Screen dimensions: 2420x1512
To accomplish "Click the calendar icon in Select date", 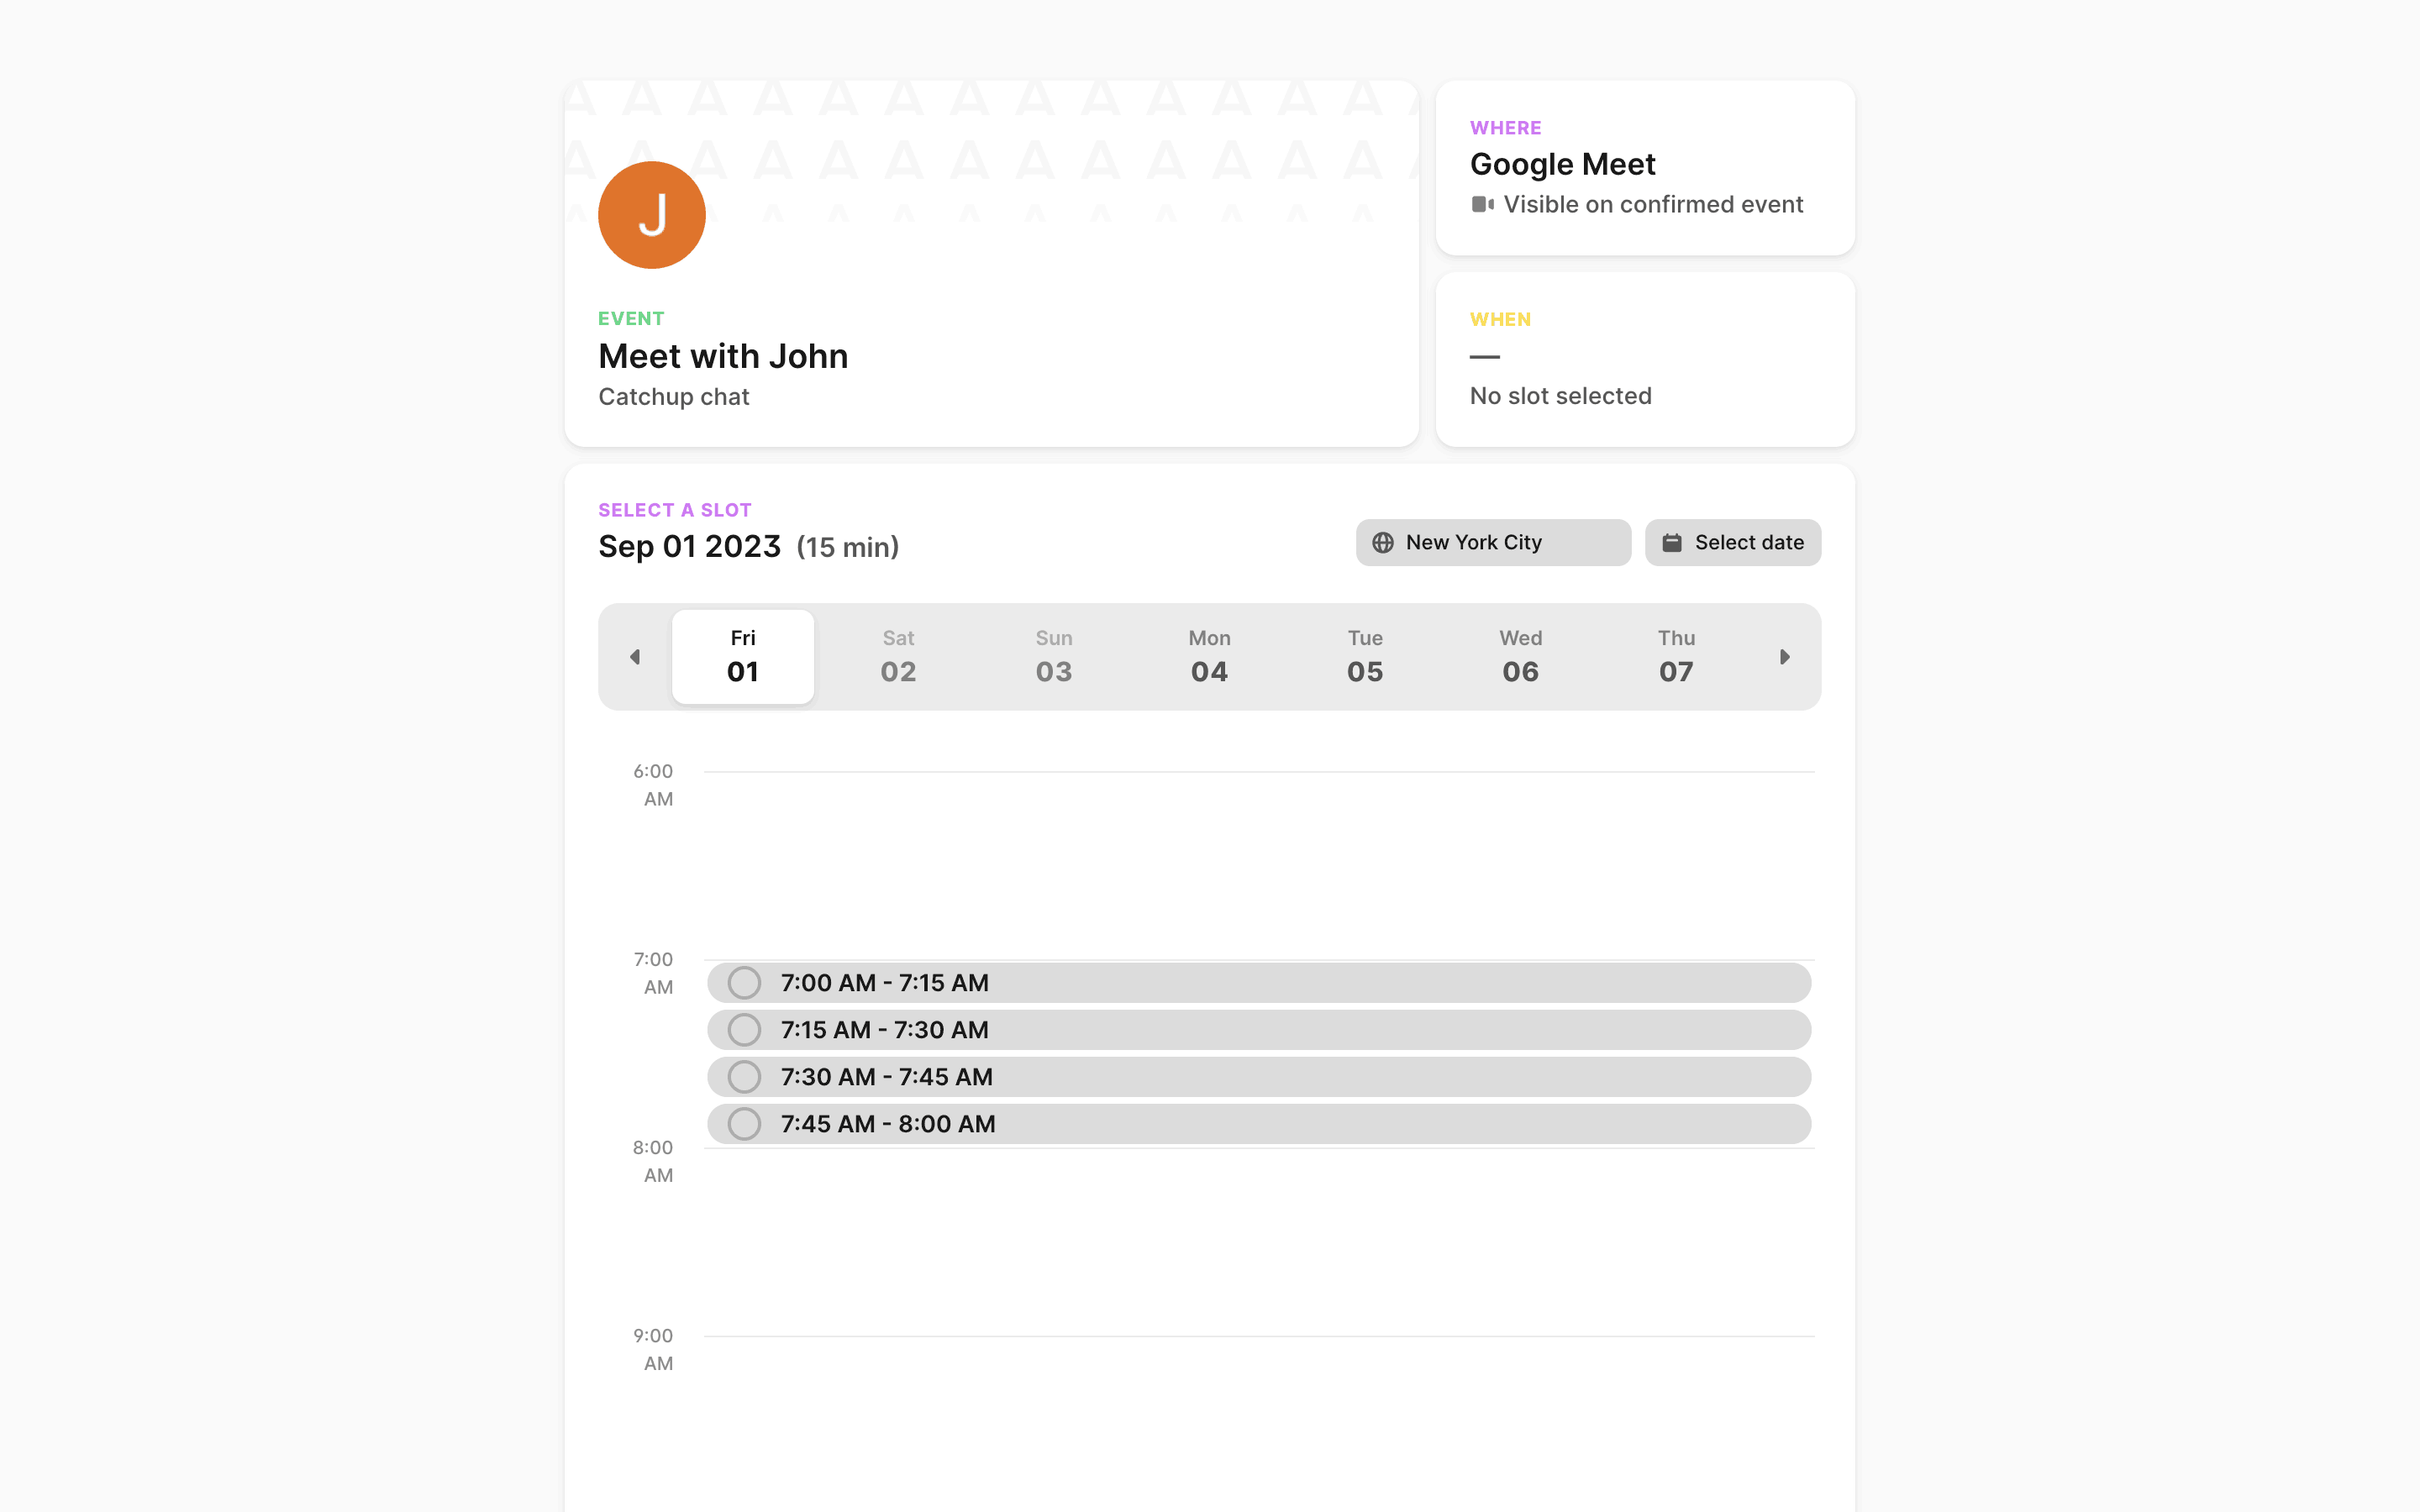I will point(1671,543).
